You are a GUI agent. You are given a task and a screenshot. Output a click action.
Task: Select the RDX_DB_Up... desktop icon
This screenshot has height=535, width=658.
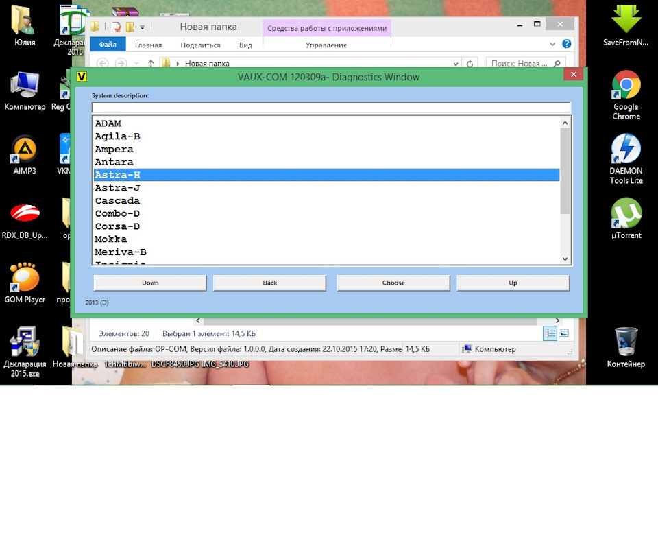[25, 220]
